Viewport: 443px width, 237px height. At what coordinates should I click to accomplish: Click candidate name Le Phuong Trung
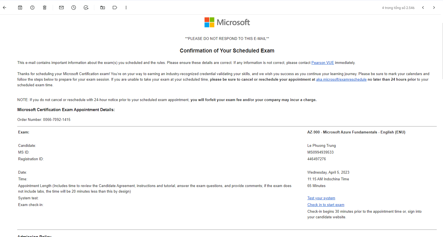click(x=321, y=146)
